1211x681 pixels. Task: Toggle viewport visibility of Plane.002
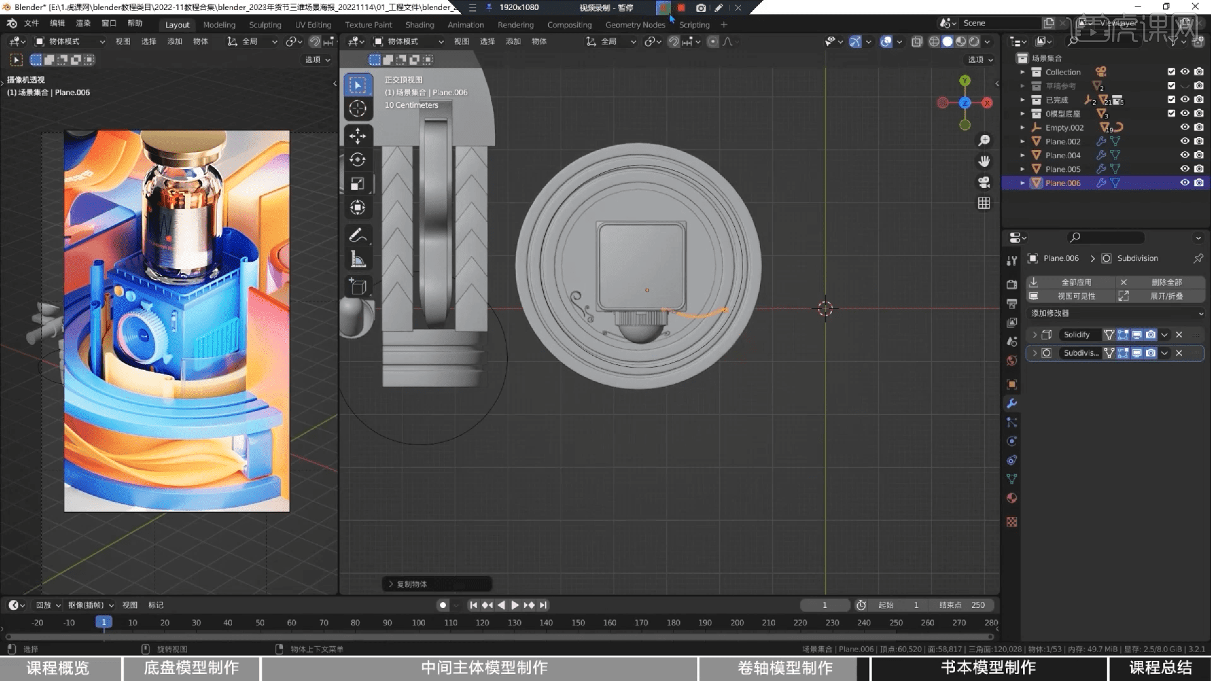pos(1185,141)
